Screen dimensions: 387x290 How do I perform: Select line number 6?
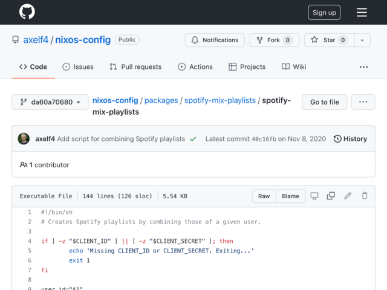tap(30, 260)
